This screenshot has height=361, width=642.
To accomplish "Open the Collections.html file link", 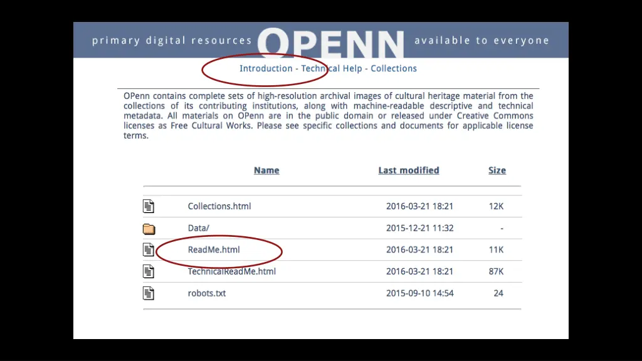I will tap(219, 206).
